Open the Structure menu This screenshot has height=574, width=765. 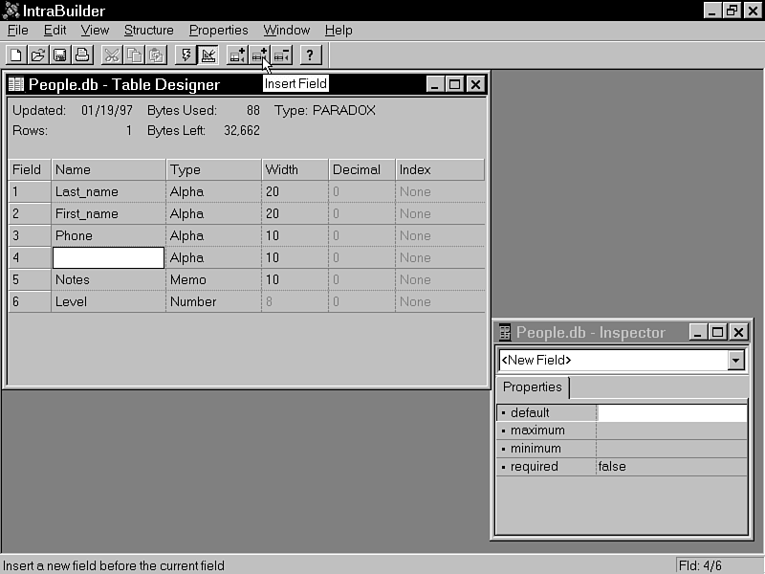point(148,30)
